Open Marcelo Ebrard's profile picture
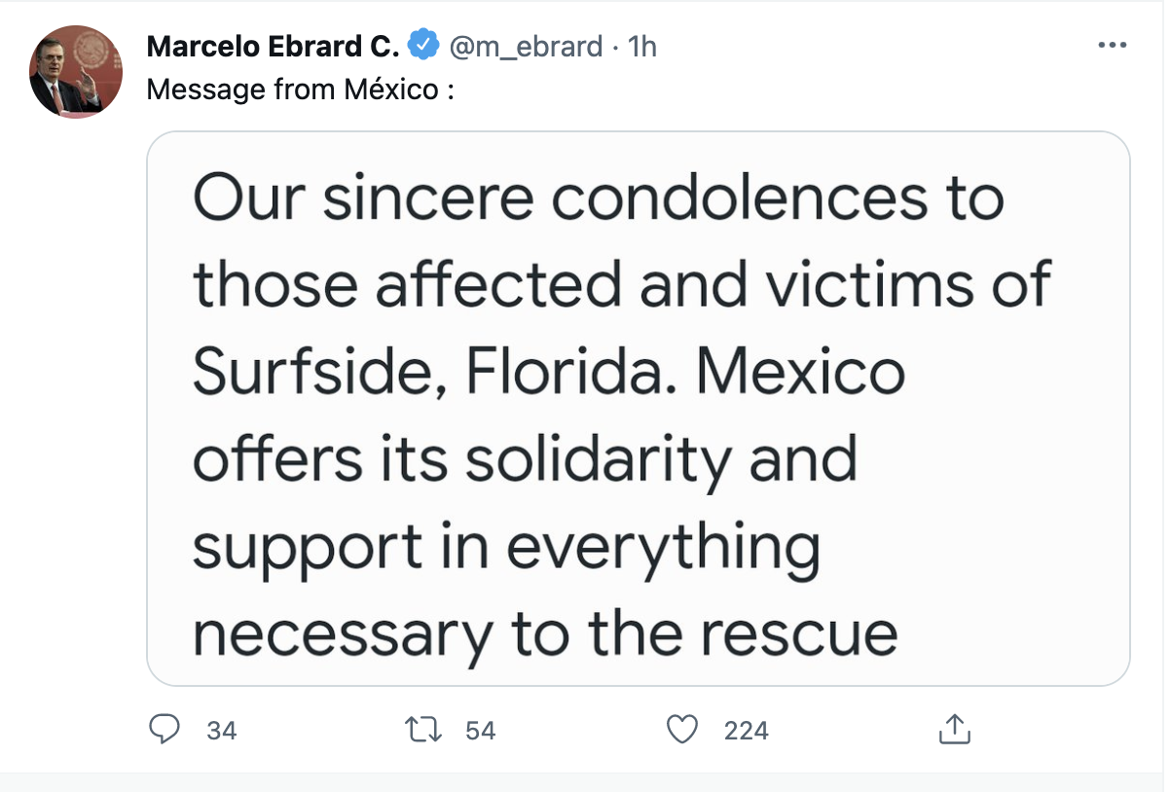This screenshot has width=1170, height=792. pyautogui.click(x=75, y=72)
